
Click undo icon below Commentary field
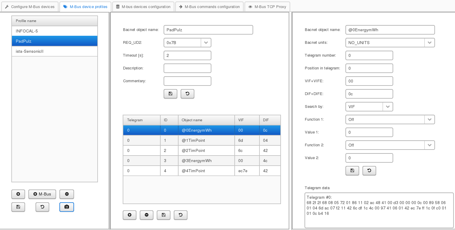click(x=187, y=94)
